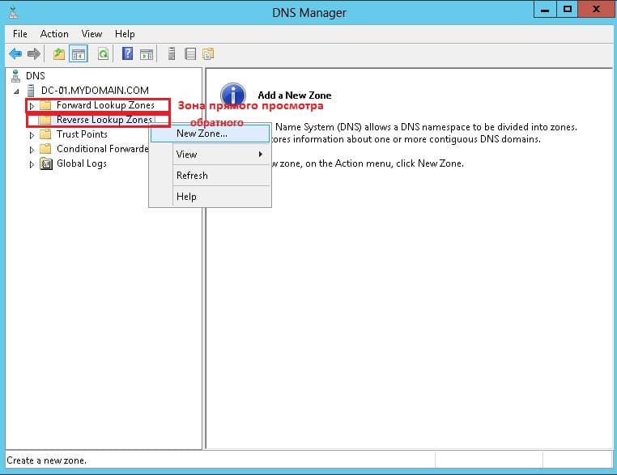The width and height of the screenshot is (617, 475).
Task: Click the gray Forward arrow in toolbar
Action: coord(34,54)
